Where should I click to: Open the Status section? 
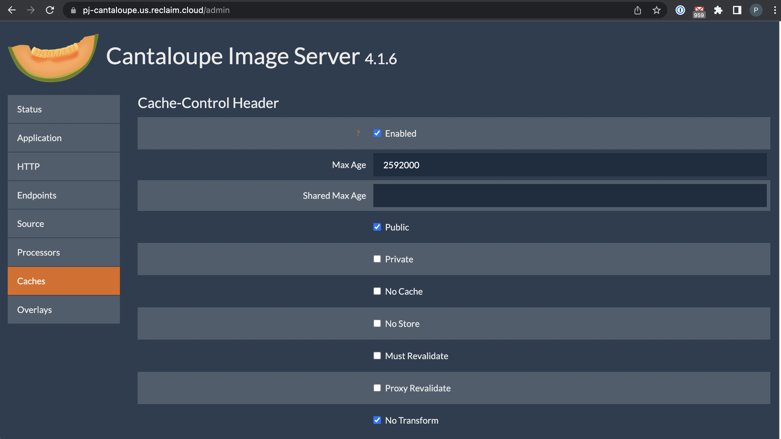click(64, 109)
